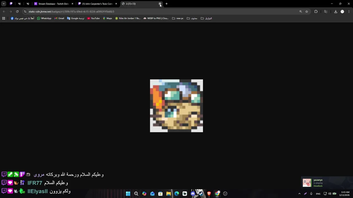Close the Stream Database tab
Image resolution: width=353 pixels, height=198 pixels.
click(73, 4)
